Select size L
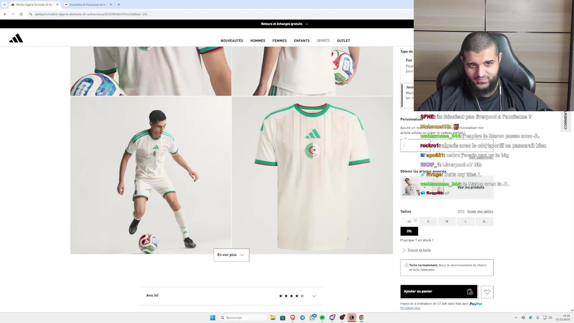 (465, 221)
